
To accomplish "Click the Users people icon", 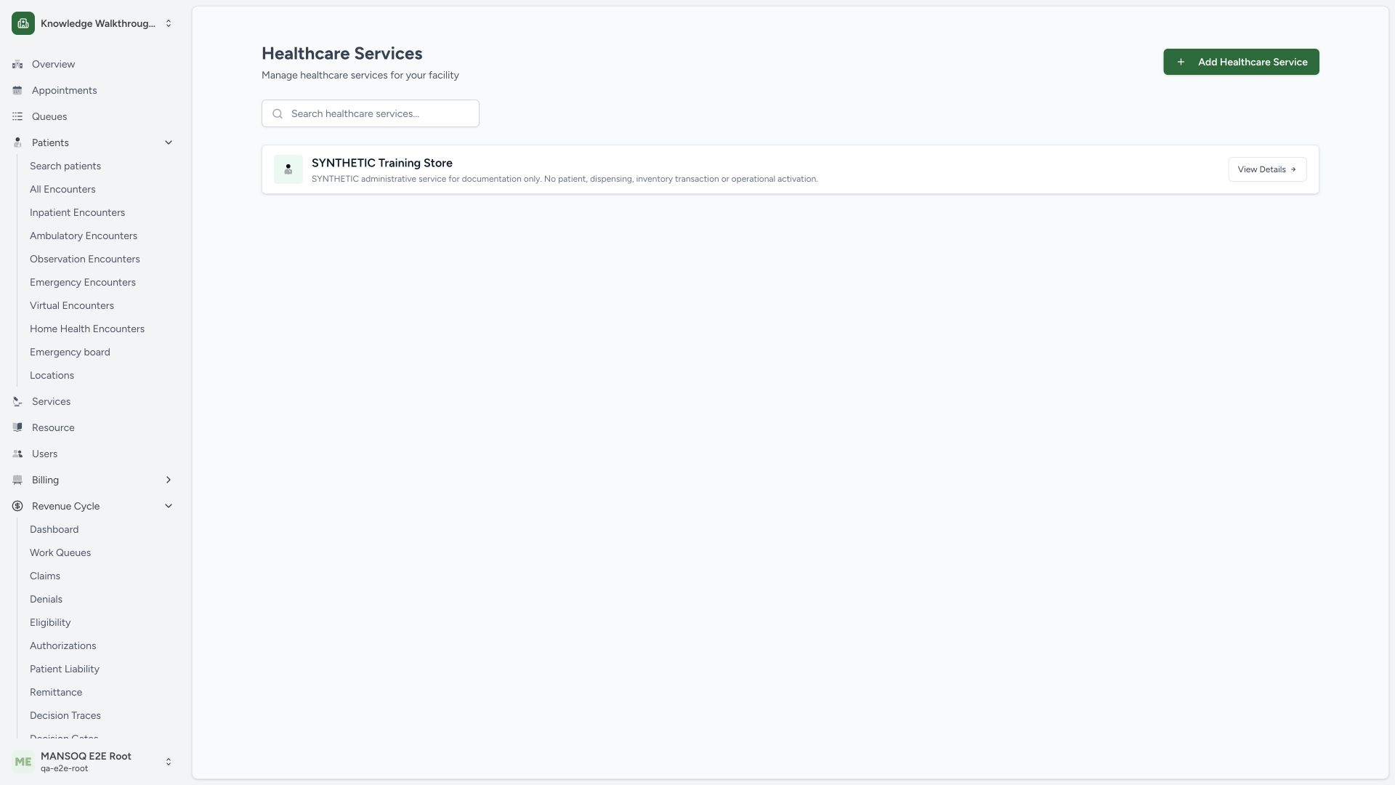I will click(17, 454).
